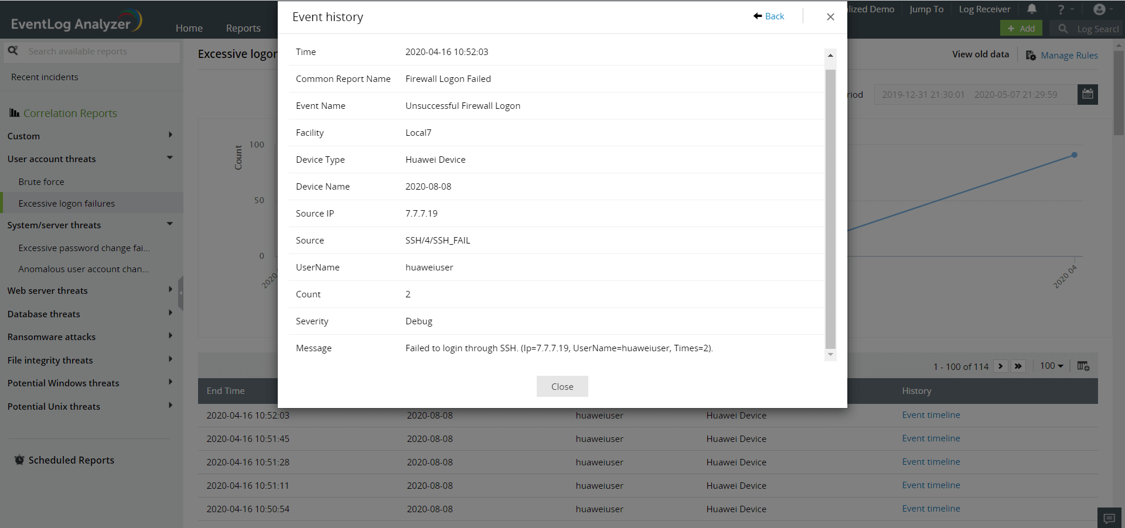This screenshot has width=1125, height=528.
Task: Open Recent incidents
Action: click(x=45, y=77)
